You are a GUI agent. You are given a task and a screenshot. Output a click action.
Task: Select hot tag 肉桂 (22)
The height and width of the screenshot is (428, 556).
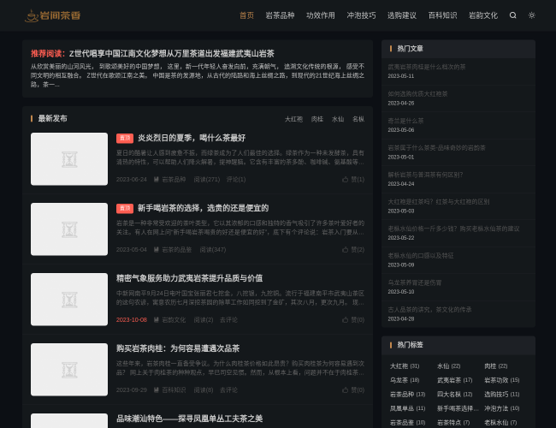496,366
